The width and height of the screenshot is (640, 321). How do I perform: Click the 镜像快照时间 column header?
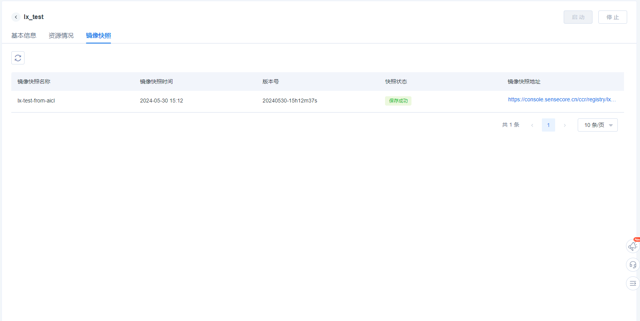[x=156, y=82]
